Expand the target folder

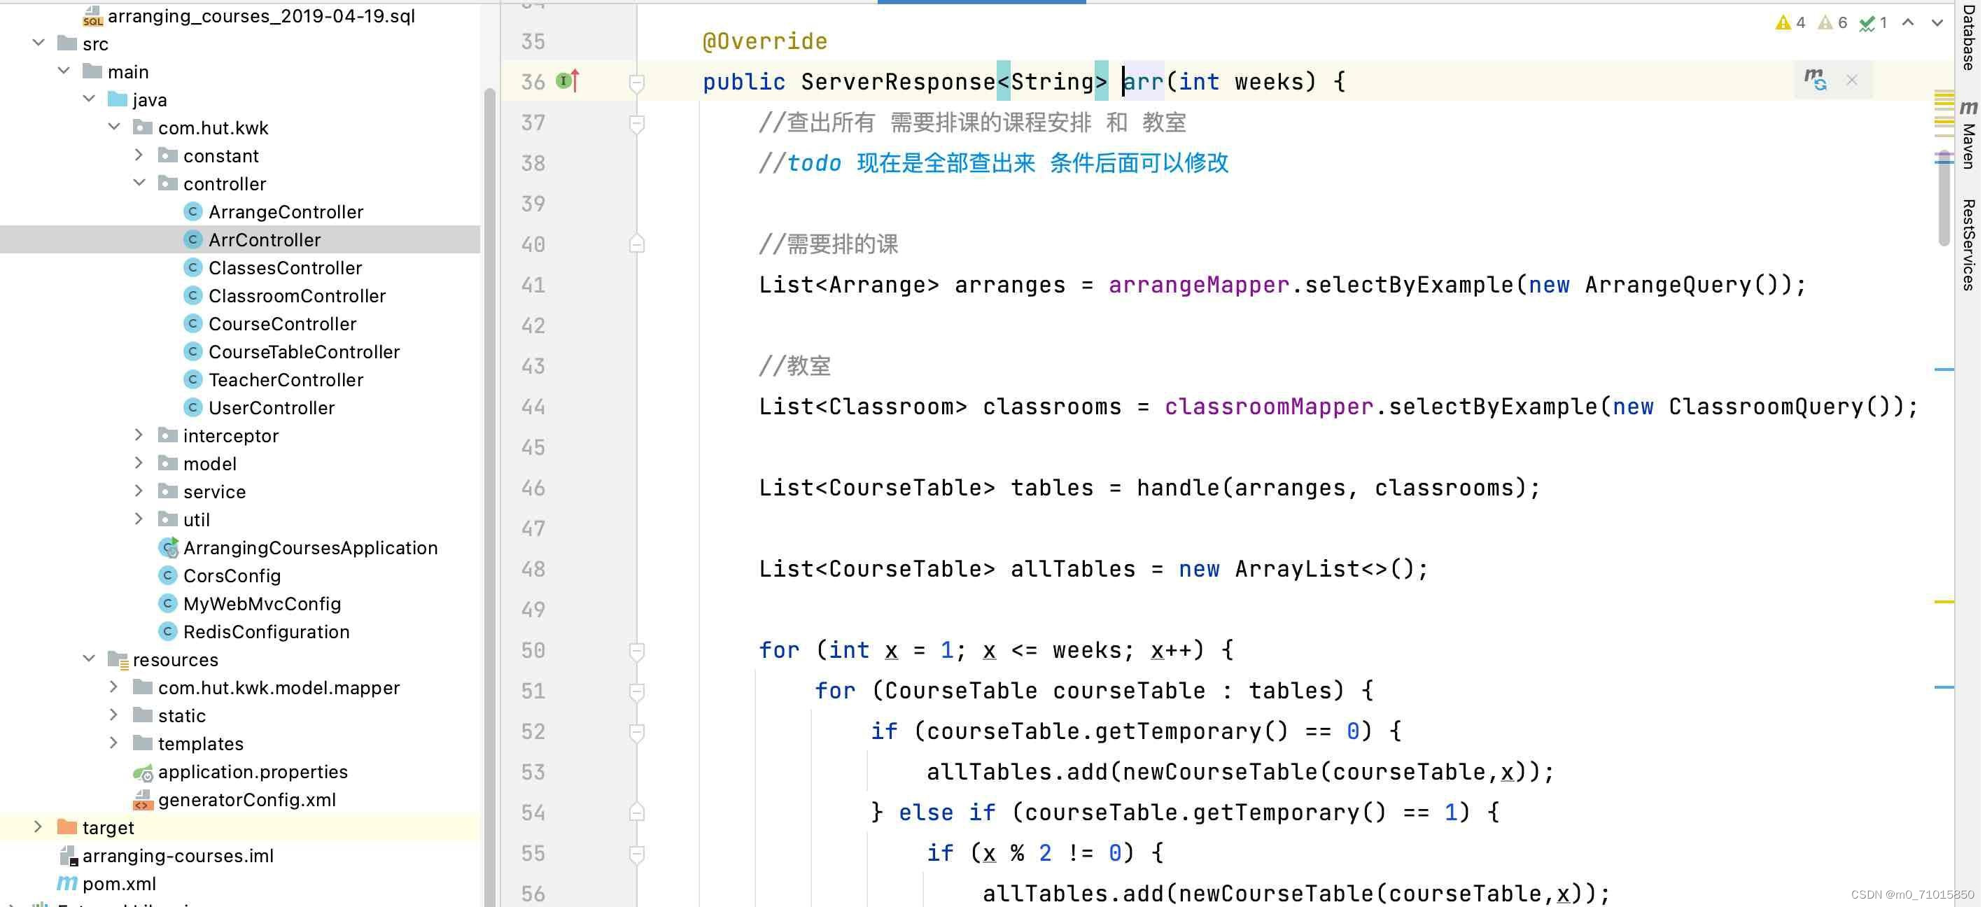coord(38,828)
